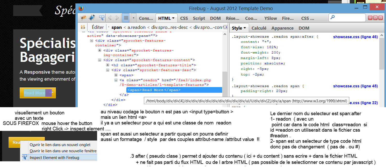
Task: Expand the <span> node under sprocket-features-desc
Action: point(116,75)
